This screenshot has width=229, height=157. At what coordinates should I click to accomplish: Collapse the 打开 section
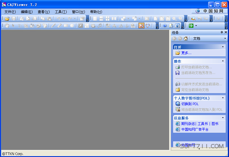223,47
